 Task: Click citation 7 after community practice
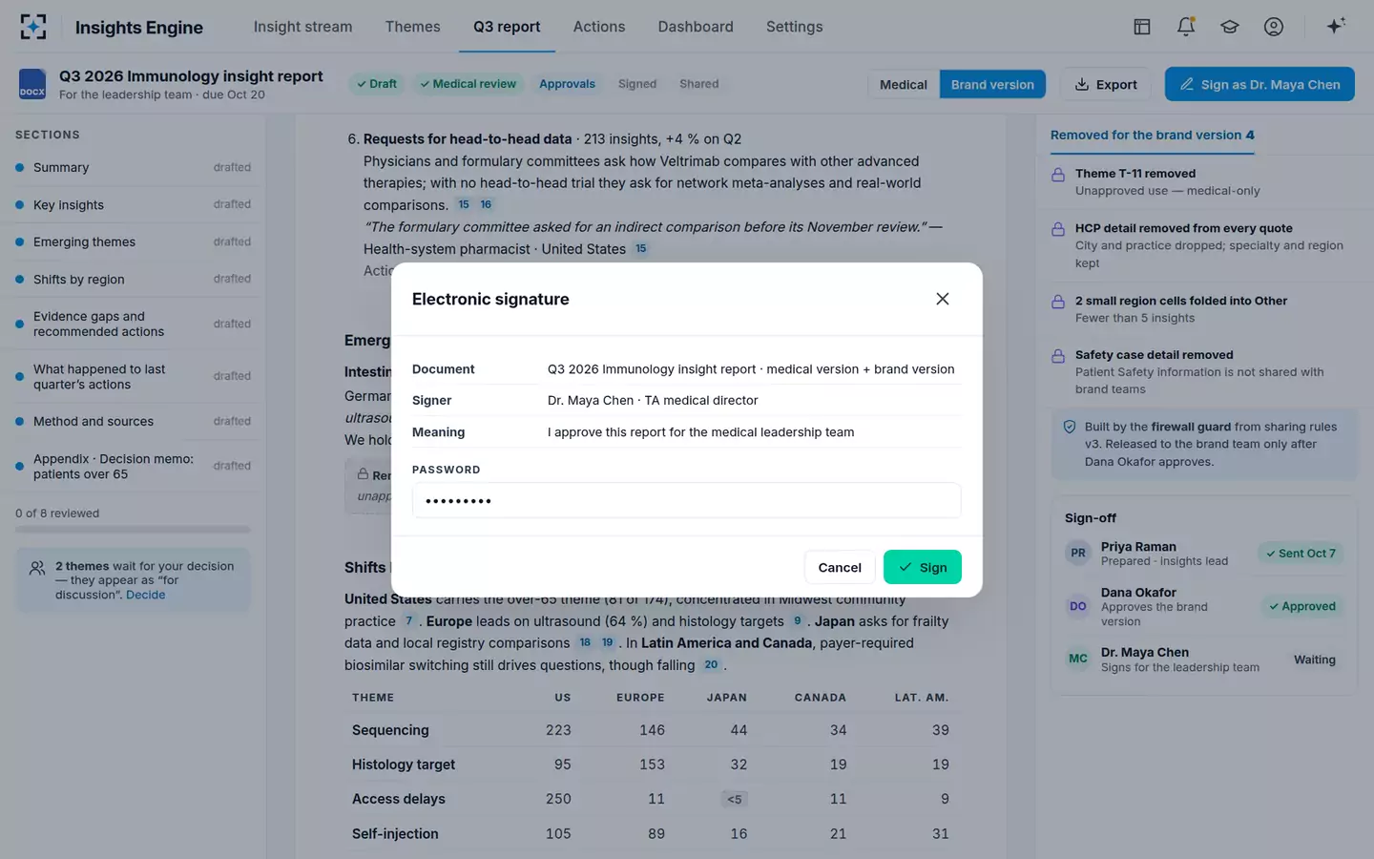tap(409, 620)
